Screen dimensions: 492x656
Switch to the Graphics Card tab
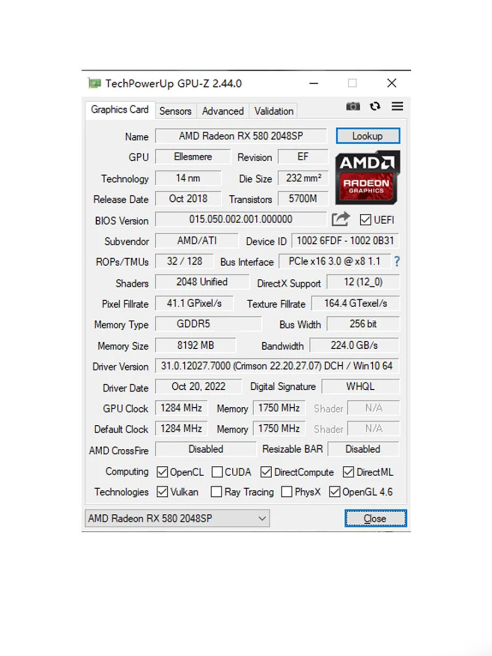coord(120,110)
